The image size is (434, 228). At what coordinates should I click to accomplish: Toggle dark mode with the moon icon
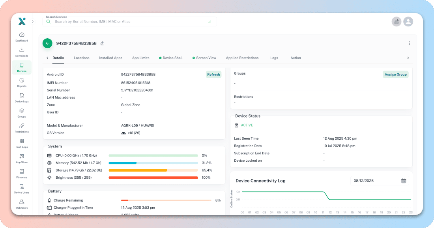click(397, 22)
